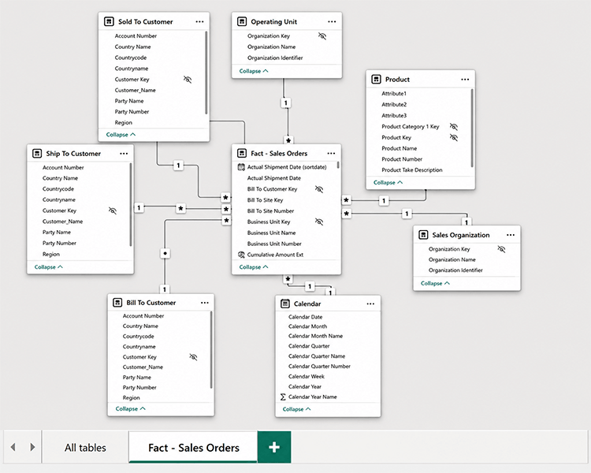
Task: Click the sigma icon beside Calendar Year Name
Action: pos(283,397)
